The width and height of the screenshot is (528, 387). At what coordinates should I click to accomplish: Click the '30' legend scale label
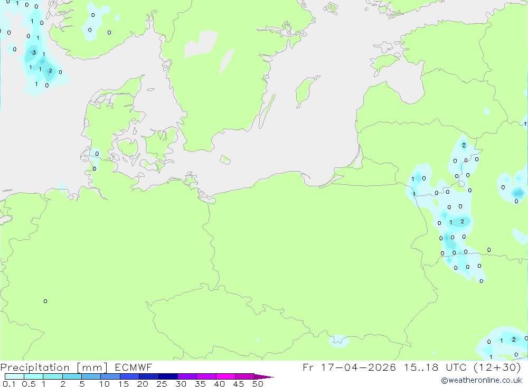tap(181, 384)
